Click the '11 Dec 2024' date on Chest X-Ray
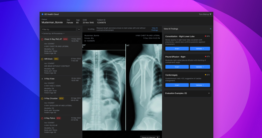The image size is (262, 138). (76, 39)
